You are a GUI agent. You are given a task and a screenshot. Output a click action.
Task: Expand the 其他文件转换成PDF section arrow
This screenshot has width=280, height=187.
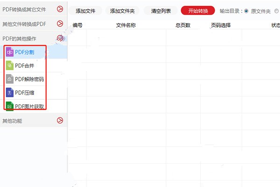(x=60, y=23)
